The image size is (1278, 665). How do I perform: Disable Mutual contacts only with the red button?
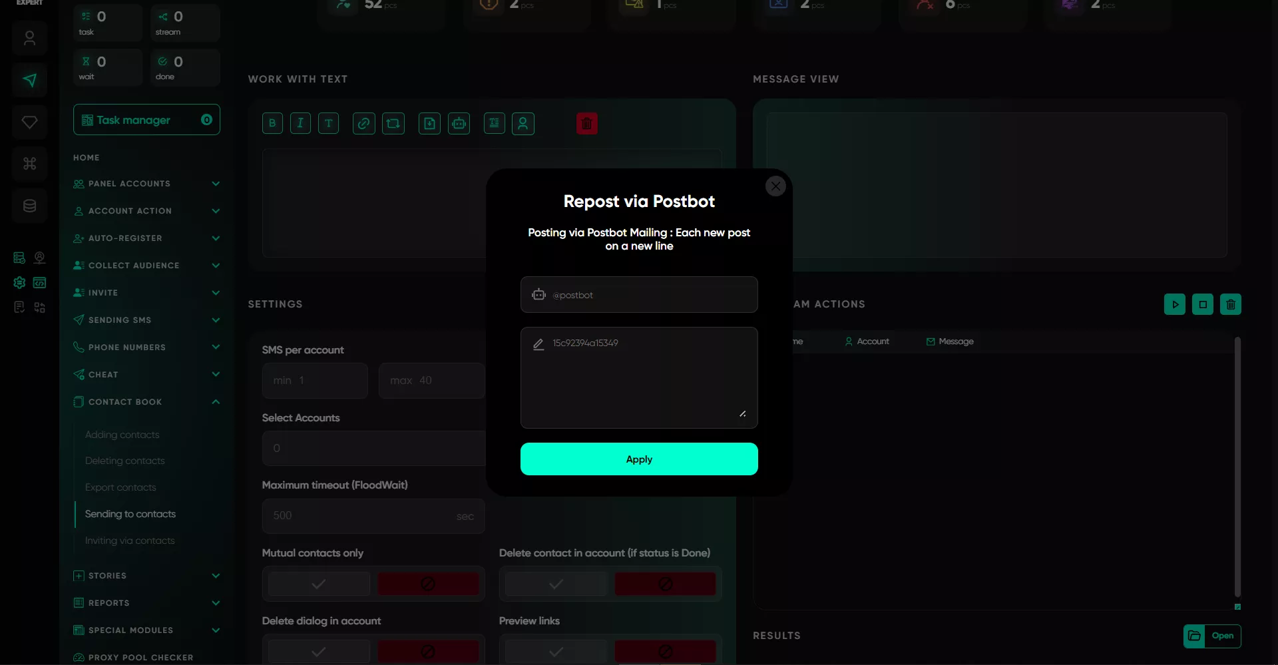click(x=428, y=584)
